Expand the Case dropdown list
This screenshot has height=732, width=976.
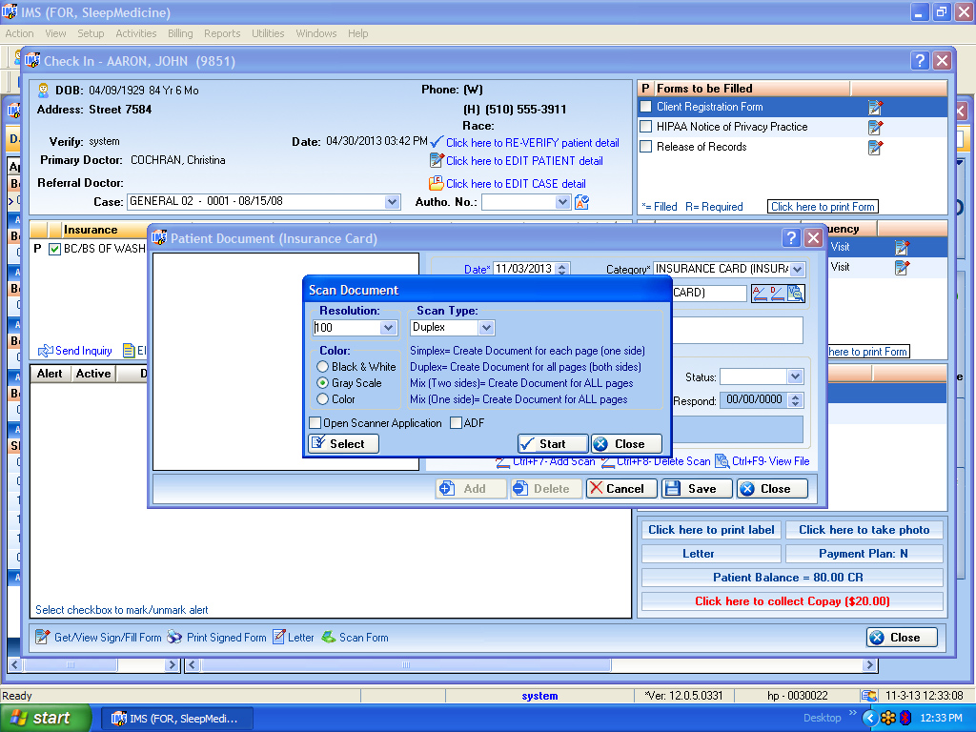[392, 202]
